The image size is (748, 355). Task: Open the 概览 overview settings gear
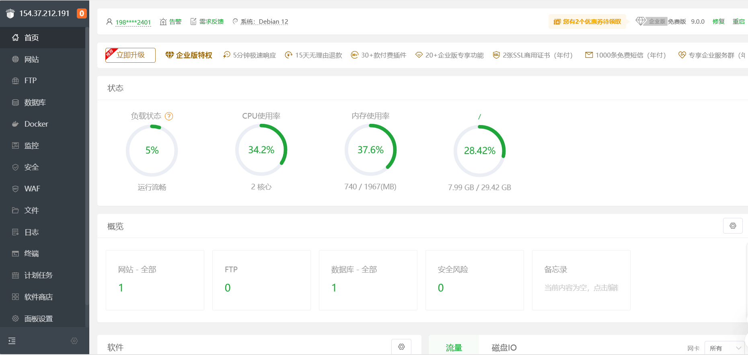pos(733,226)
